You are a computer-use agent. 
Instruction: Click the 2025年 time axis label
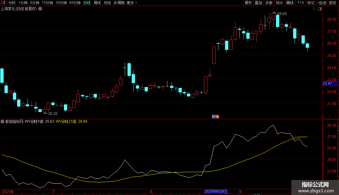8,191
